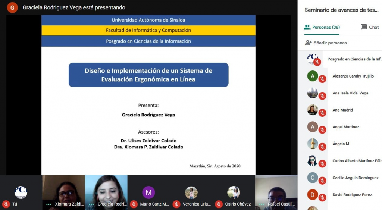
Task: Click avatar A of Alesar23 Sarahy Trujillo
Action: [313, 76]
